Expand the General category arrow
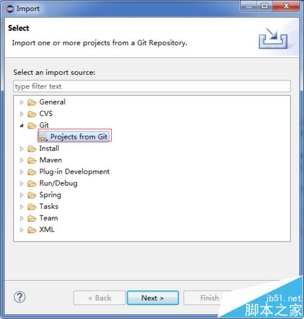Viewport: 304px width, 319px height. 21,102
